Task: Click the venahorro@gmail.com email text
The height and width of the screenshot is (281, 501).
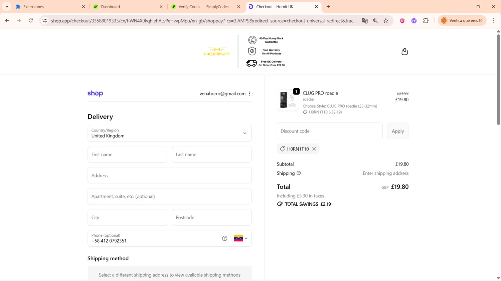Action: [222, 94]
